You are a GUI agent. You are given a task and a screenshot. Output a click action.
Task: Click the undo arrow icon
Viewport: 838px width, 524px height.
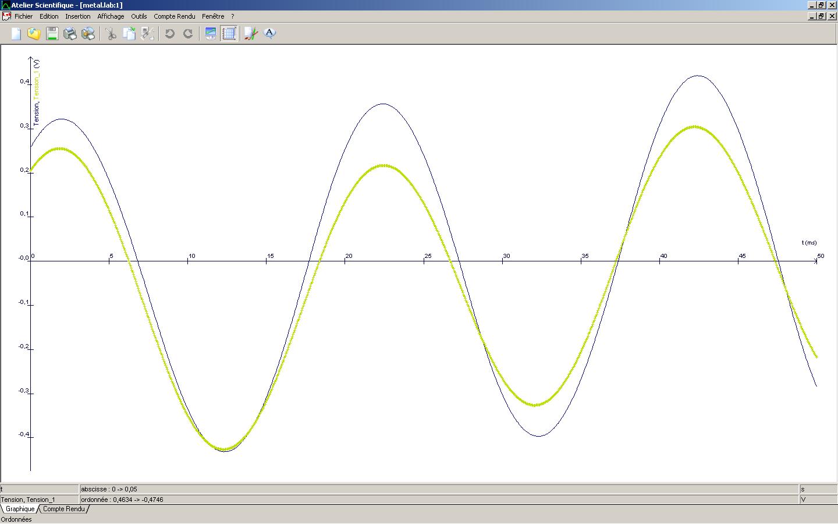170,34
